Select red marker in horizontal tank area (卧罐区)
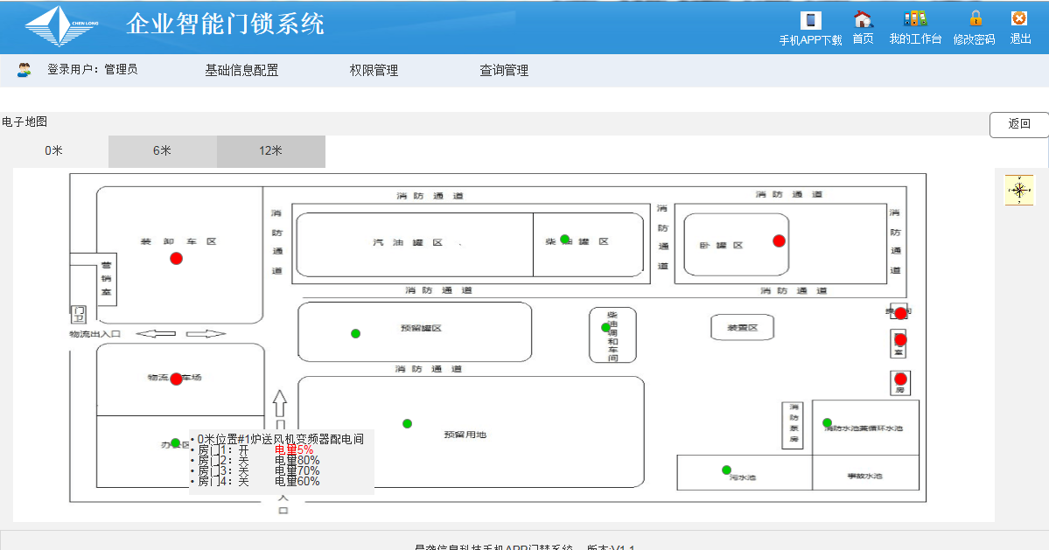This screenshot has height=550, width=1049. (x=779, y=240)
